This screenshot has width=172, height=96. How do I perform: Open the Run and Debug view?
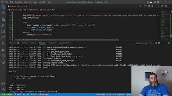coord(3,25)
